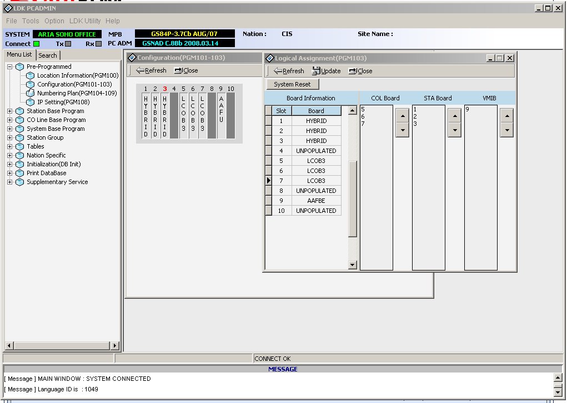
Task: Click Close in Configuration window toolbar
Action: point(186,70)
